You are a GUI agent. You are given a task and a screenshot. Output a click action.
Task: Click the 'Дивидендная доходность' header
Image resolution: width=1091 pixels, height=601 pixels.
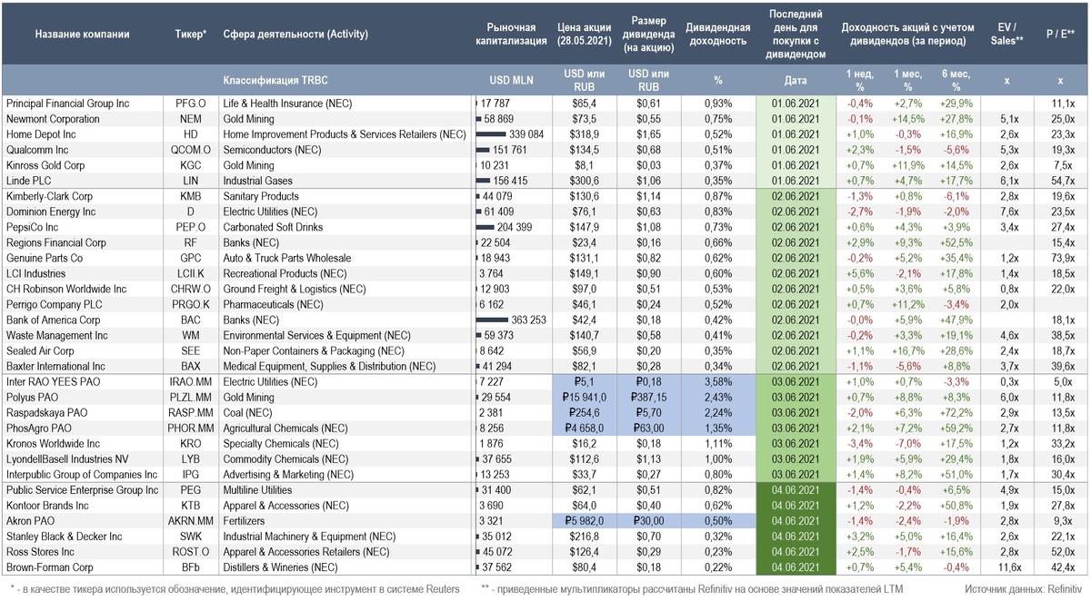coord(718,34)
